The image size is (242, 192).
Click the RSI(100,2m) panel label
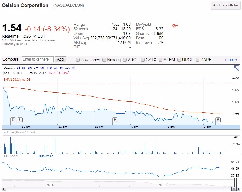pyautogui.click(x=12, y=157)
